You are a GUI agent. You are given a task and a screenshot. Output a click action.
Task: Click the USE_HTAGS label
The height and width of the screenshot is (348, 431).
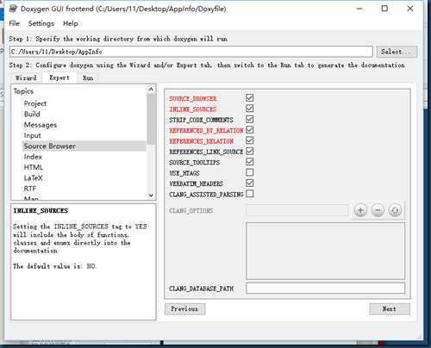pyautogui.click(x=184, y=173)
